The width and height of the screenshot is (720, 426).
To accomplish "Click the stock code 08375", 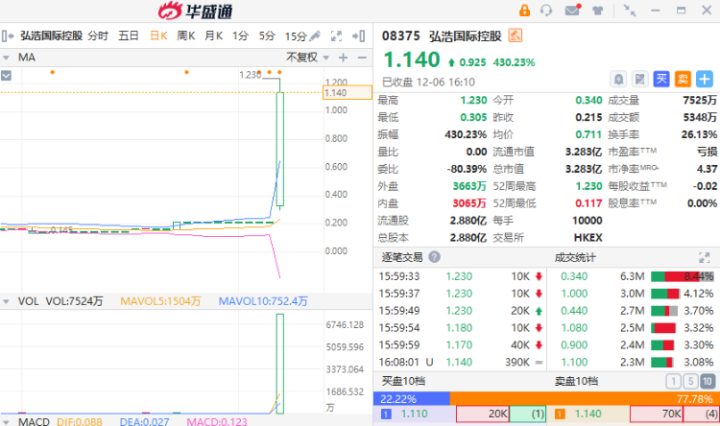I will point(401,35).
